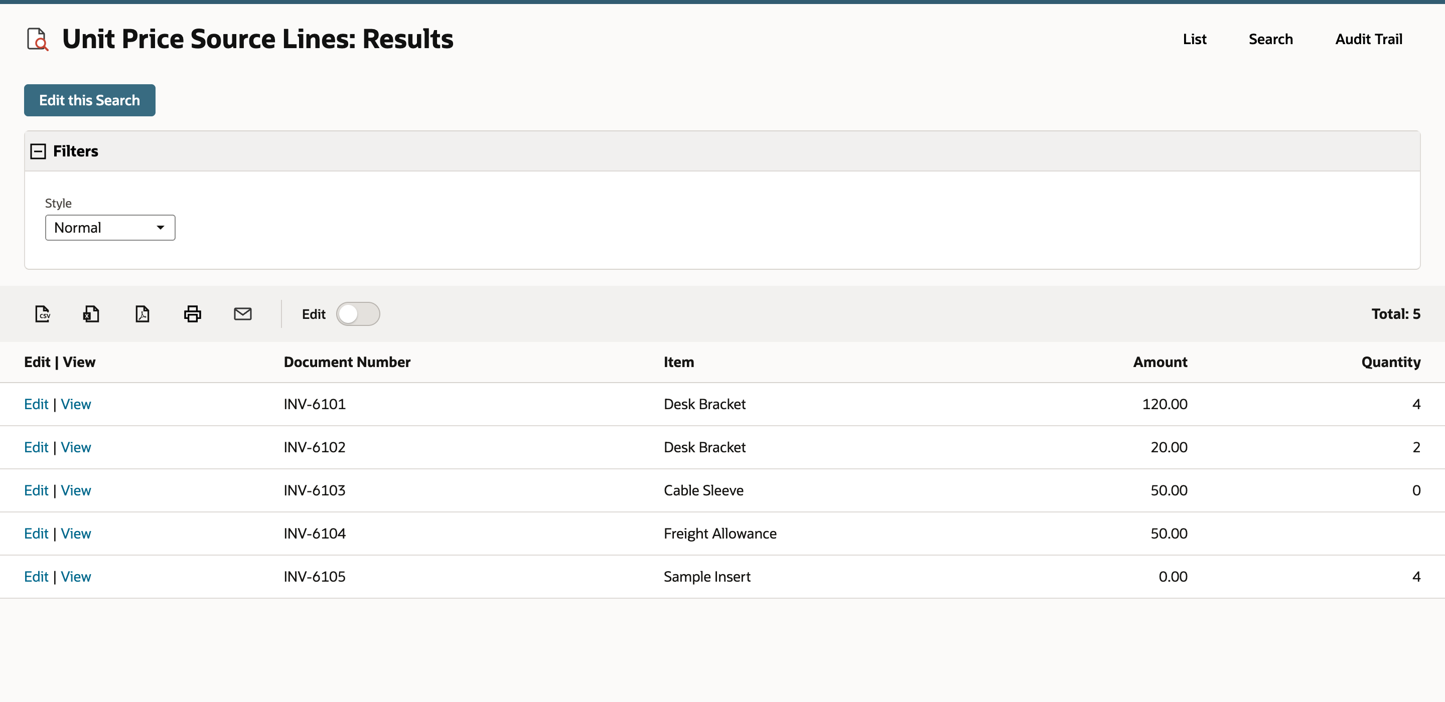
Task: Click the Total: 5 count label
Action: click(1396, 314)
